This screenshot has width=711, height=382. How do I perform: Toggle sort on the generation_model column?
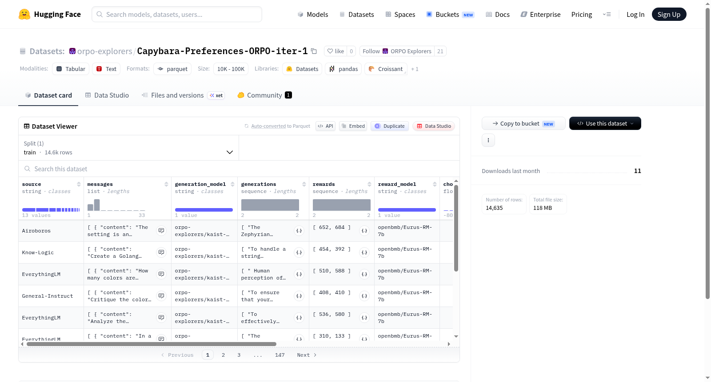232,184
